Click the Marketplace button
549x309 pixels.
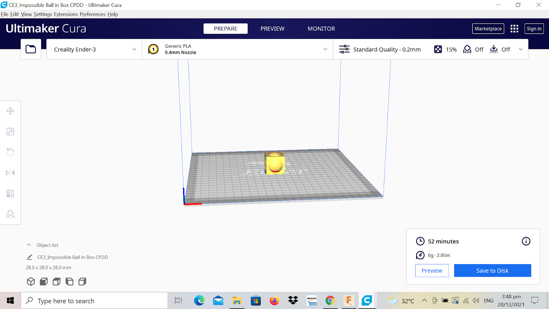pos(488,28)
